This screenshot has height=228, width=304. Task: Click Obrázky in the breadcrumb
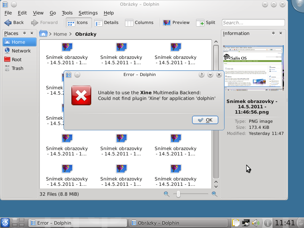[x=86, y=34]
